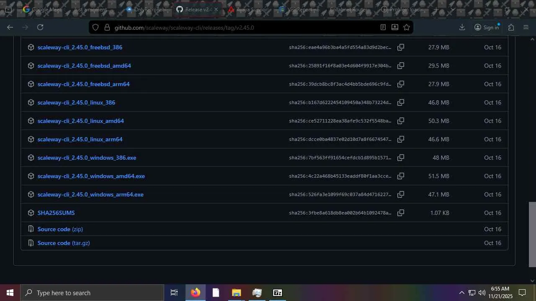Click the install-app icon in the address bar

pyautogui.click(x=395, y=27)
